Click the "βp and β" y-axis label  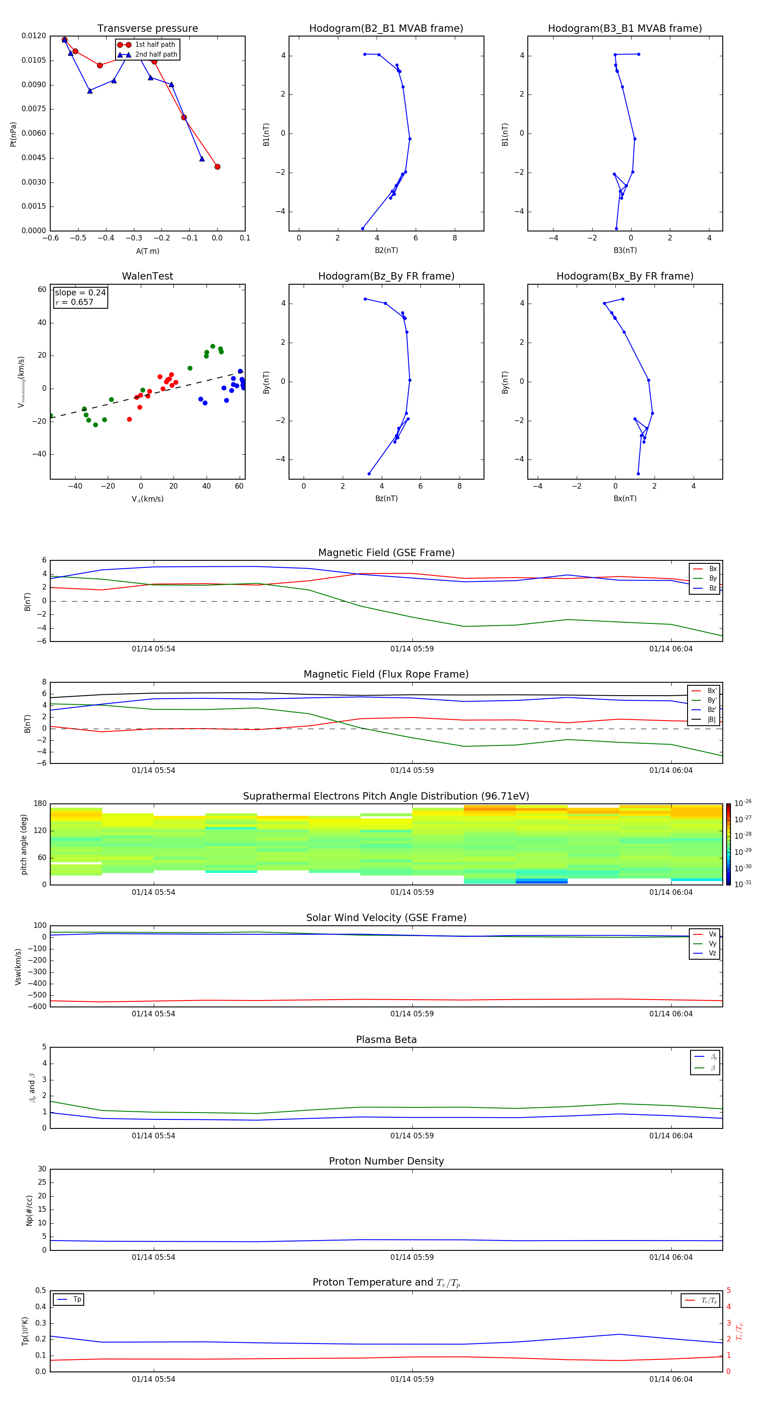32,1088
